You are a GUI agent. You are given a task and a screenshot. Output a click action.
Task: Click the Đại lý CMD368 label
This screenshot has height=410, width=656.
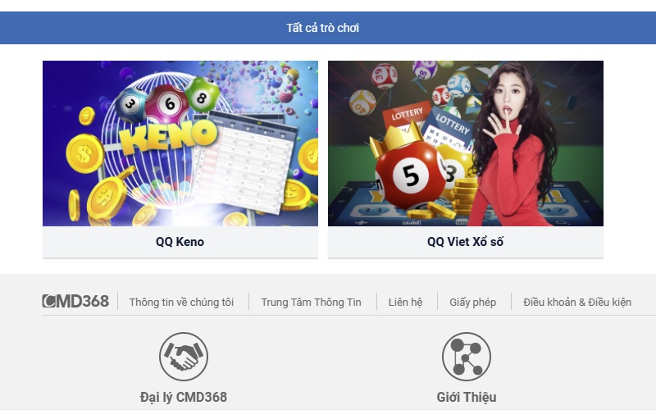[x=183, y=397]
